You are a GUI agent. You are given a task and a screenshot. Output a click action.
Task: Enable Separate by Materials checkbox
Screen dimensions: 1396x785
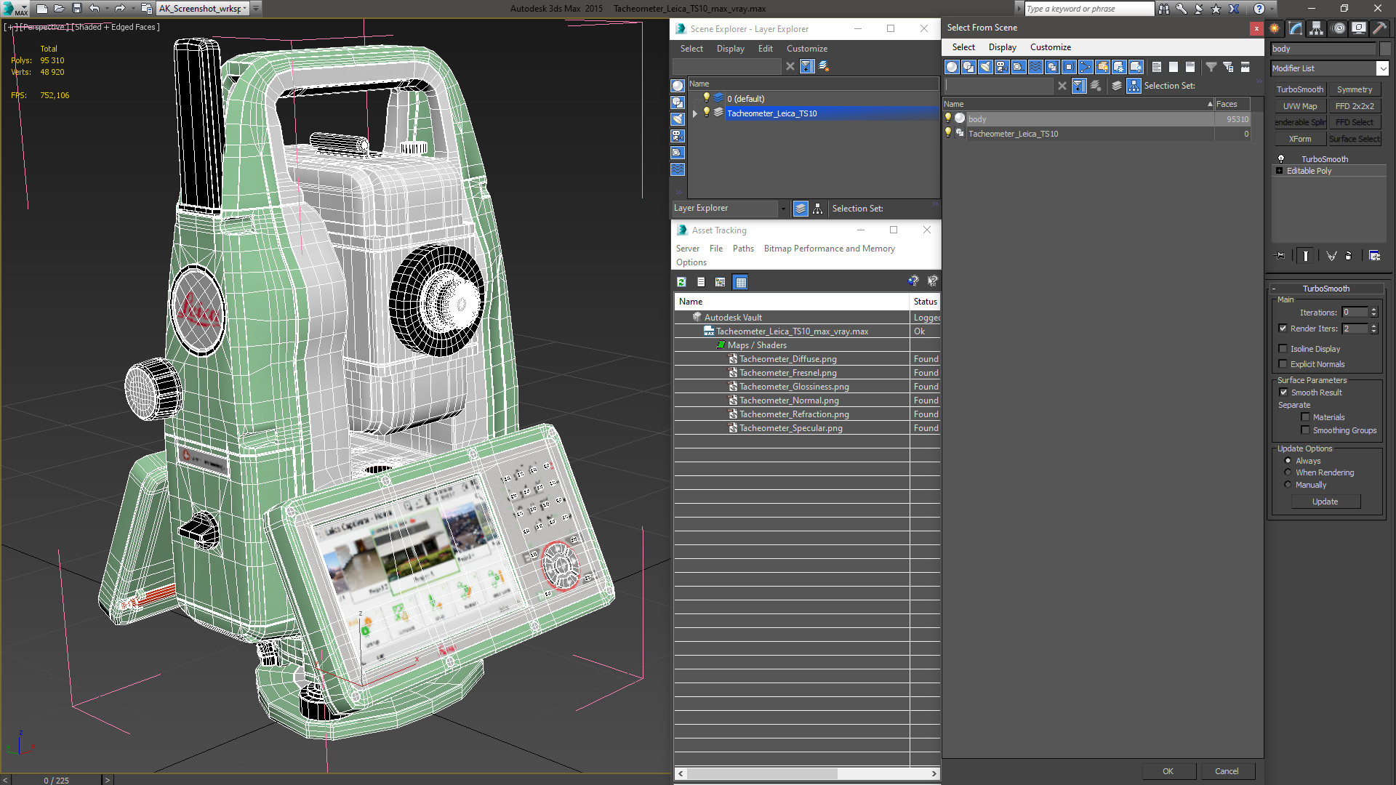[1305, 417]
